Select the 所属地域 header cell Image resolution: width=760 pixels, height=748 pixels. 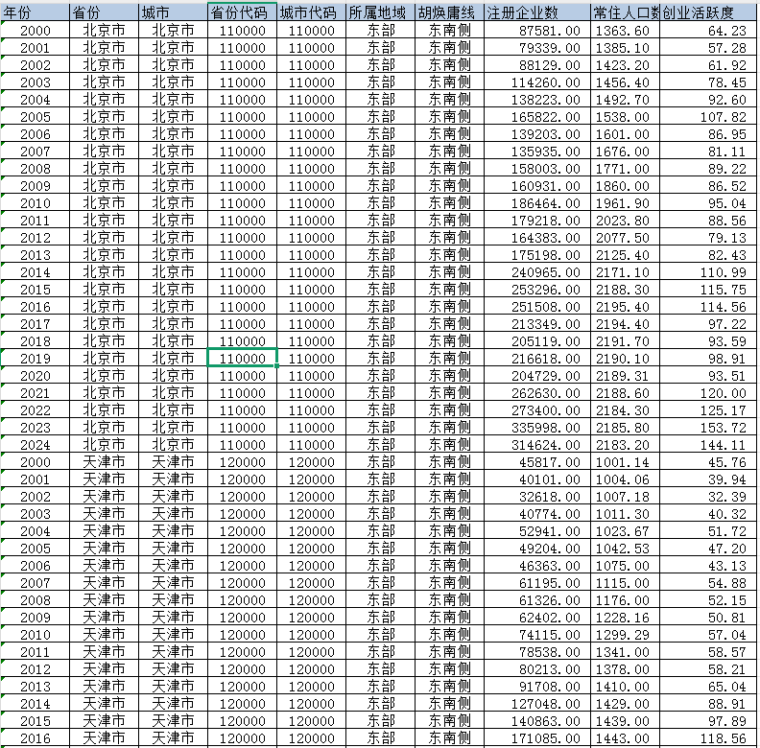point(380,12)
